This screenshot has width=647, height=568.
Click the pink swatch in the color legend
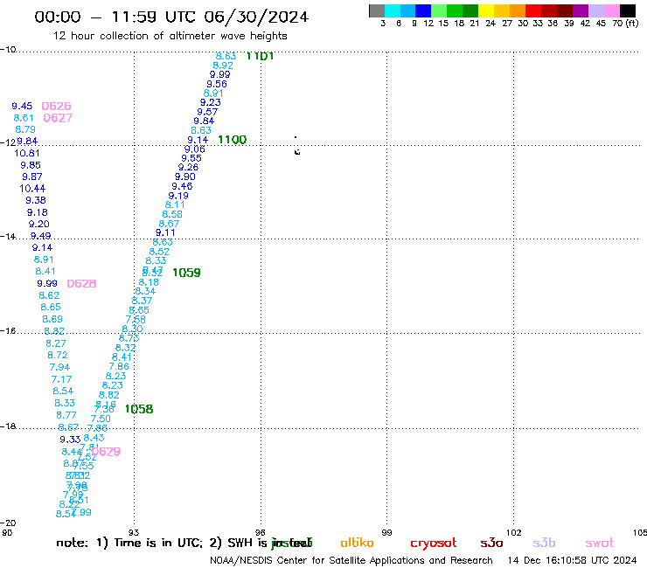611,10
